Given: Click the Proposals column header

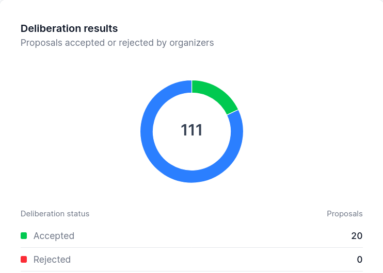Looking at the screenshot, I should click(x=345, y=214).
